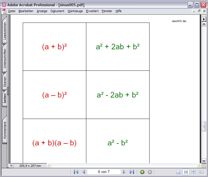This screenshot has width=208, height=177.
Task: Minimize the Adobe Acrobat window
Action: [x=190, y=5]
